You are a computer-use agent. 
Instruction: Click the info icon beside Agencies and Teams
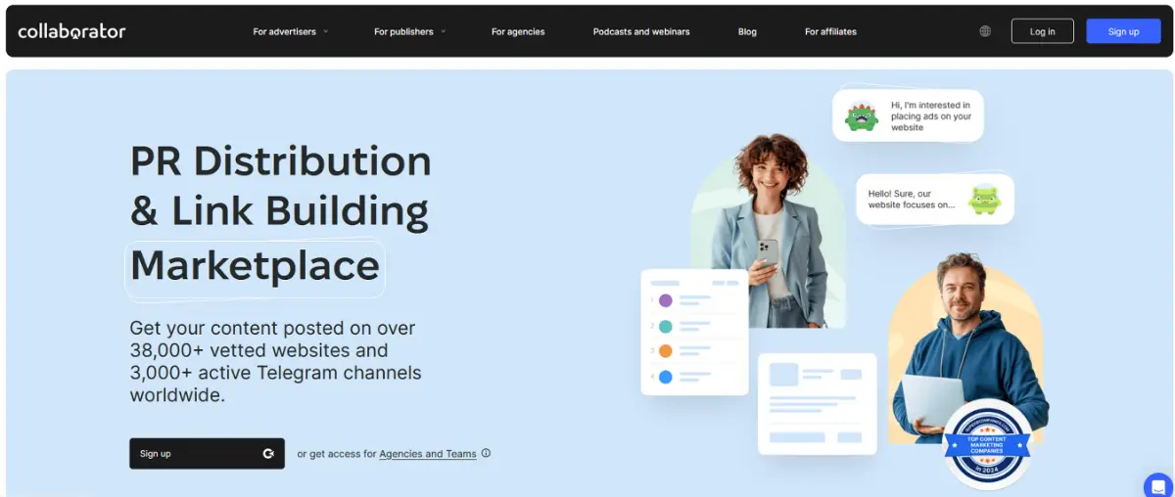(487, 454)
